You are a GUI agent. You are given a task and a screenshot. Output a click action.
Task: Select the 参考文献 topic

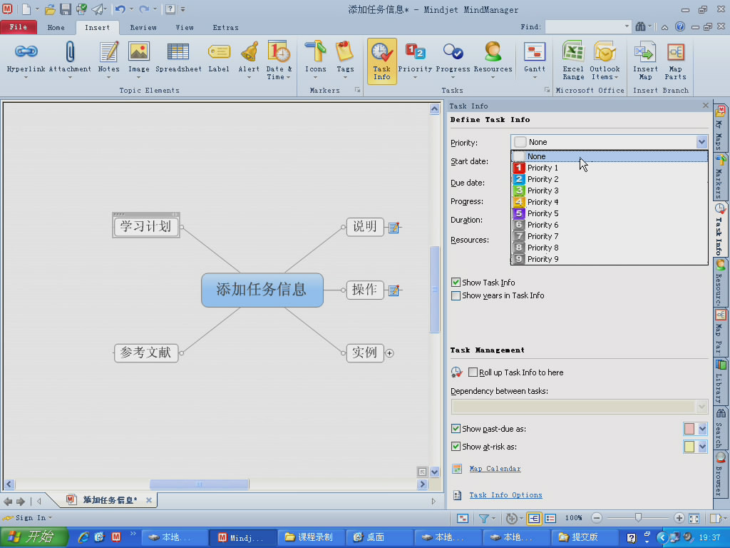146,352
